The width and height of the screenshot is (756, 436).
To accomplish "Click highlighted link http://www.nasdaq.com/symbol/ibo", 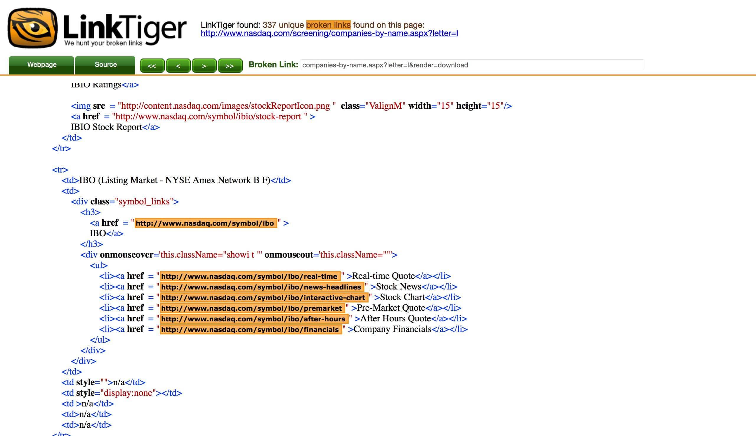I will coord(206,223).
